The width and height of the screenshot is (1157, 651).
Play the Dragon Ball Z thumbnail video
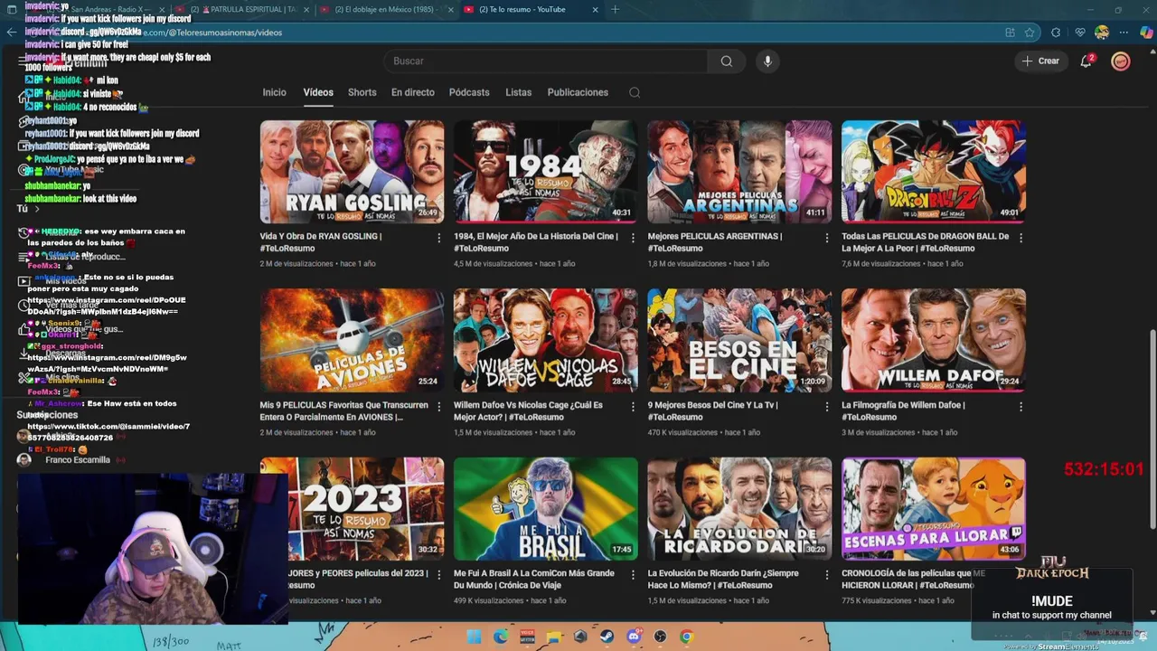tap(934, 172)
